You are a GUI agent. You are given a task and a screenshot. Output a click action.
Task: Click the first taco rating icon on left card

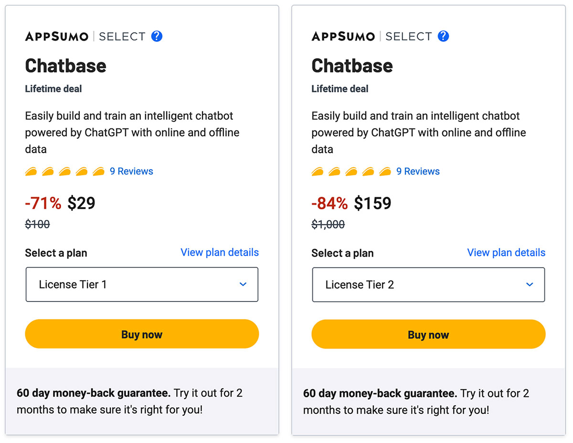[x=31, y=171]
